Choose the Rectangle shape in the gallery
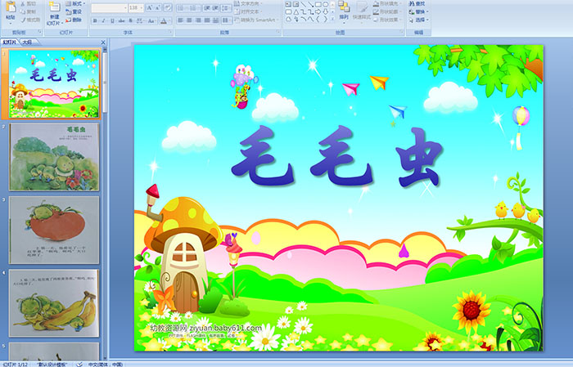Viewport: 573px width, 367px height. pos(318,4)
